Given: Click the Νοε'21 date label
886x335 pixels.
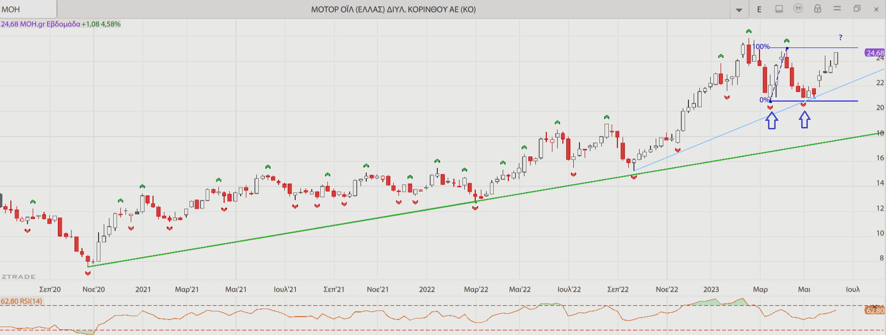Looking at the screenshot, I should coord(378,289).
